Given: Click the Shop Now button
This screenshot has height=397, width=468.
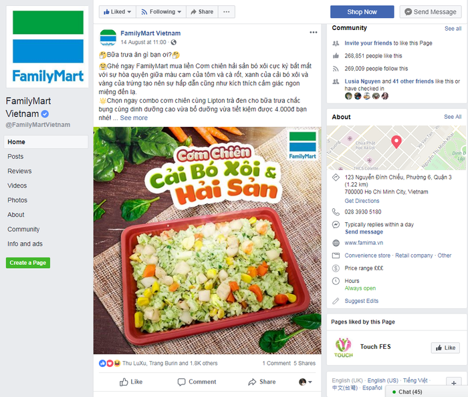Looking at the screenshot, I should 362,12.
